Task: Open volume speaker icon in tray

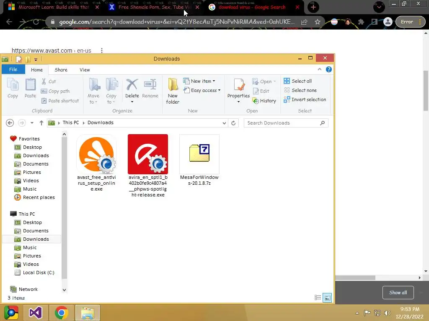Action: tap(387, 313)
